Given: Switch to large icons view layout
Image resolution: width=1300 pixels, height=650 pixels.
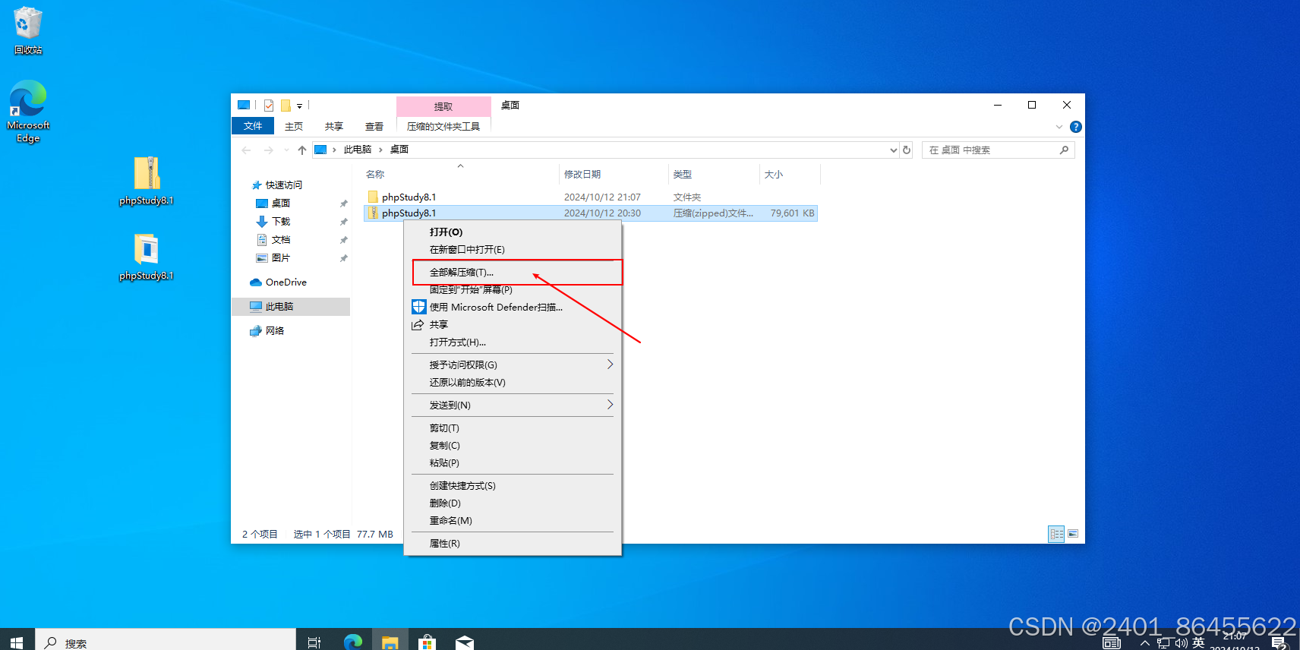Looking at the screenshot, I should pos(1073,535).
